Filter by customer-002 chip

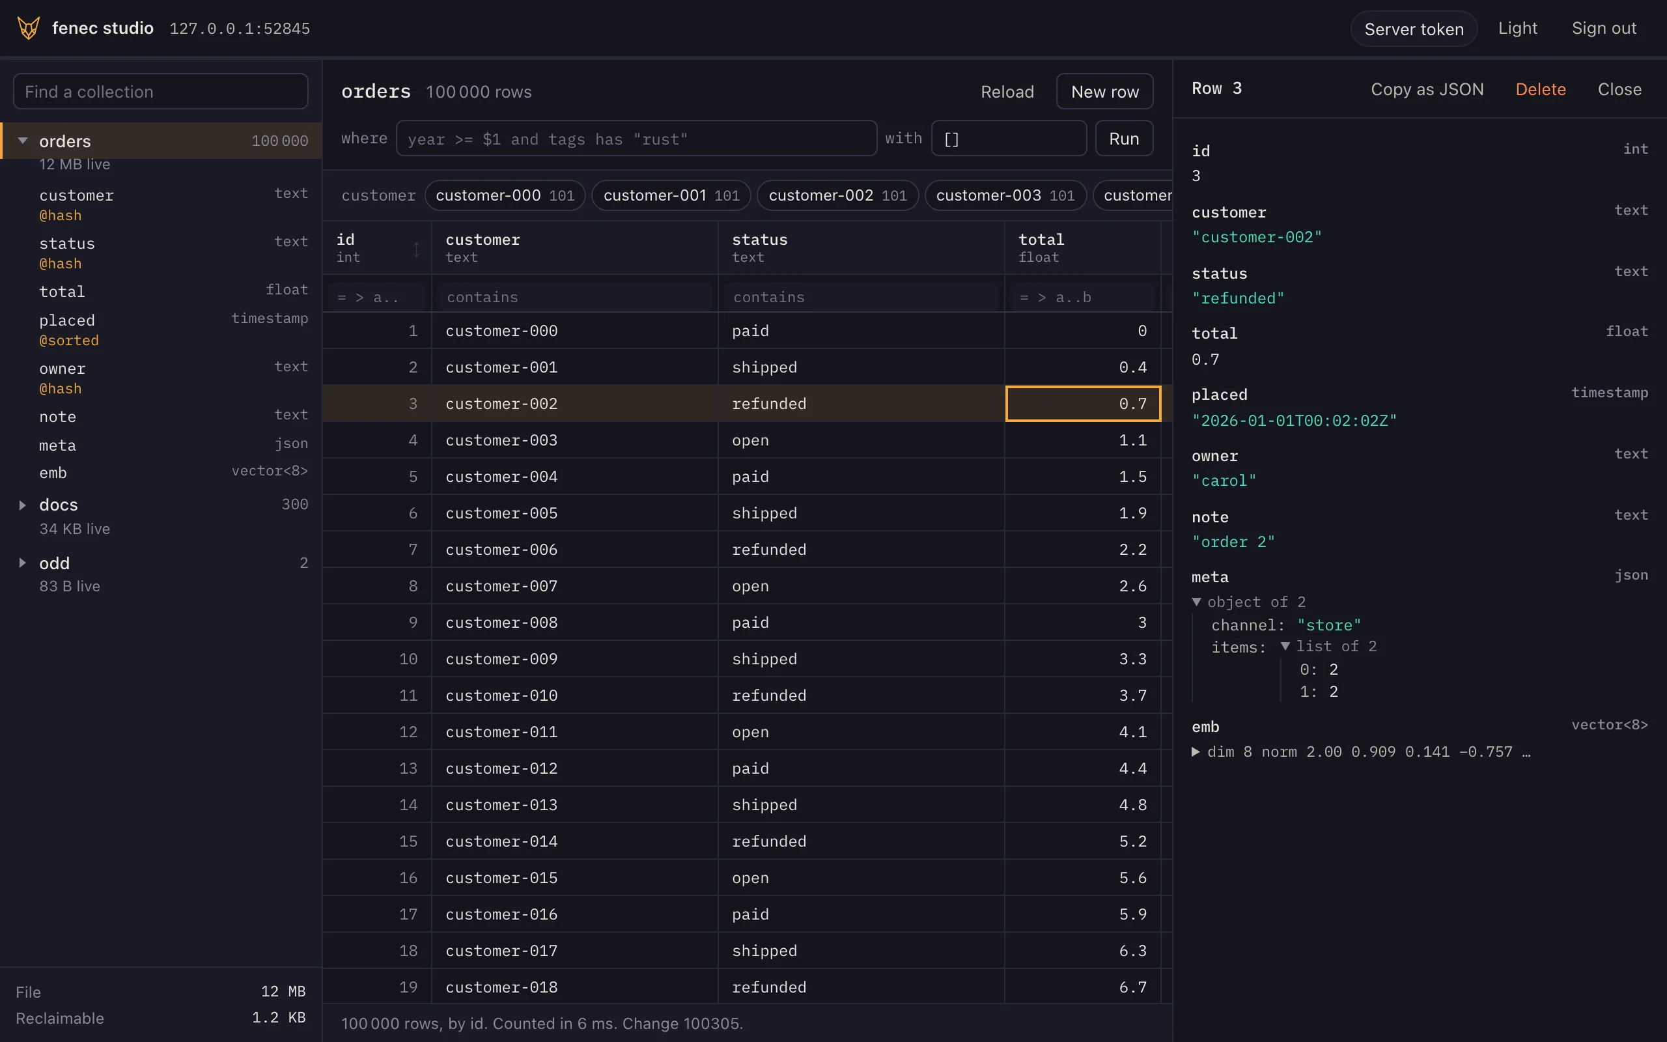tap(837, 196)
